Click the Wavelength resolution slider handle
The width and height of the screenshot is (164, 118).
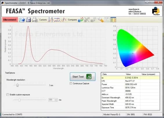tap(17, 85)
